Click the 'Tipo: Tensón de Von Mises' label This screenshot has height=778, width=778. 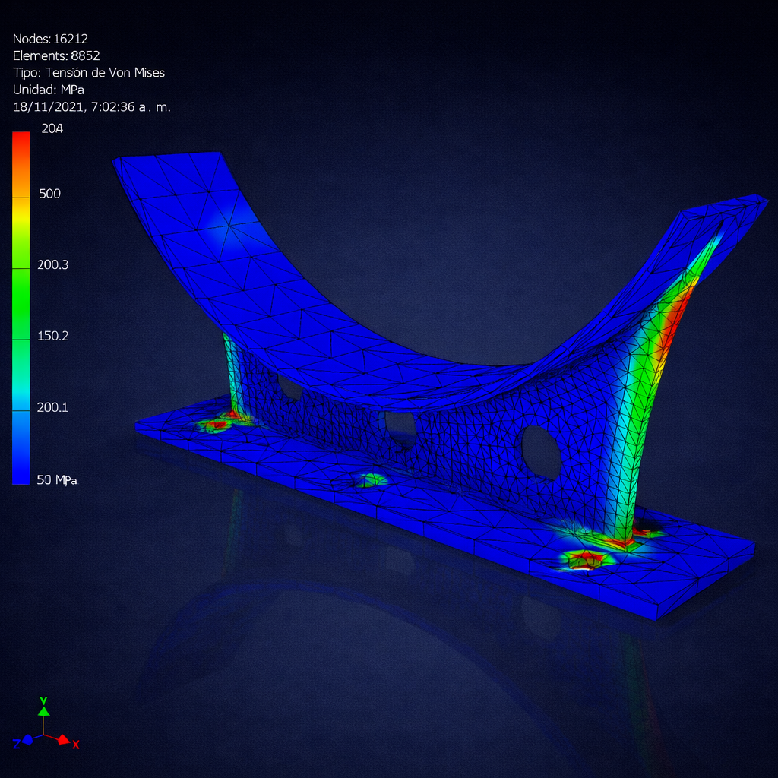(x=89, y=73)
